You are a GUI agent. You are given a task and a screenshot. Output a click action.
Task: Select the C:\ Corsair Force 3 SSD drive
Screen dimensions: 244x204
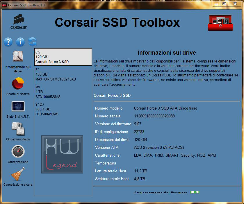tap(63, 57)
